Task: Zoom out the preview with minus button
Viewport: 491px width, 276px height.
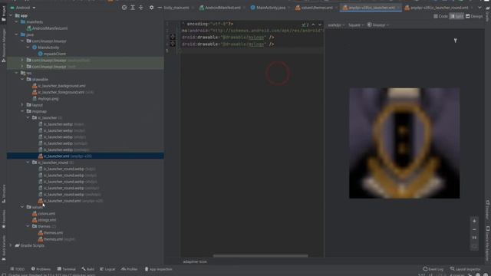Action: pos(474,229)
